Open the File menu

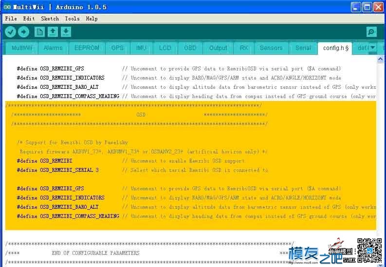(11, 18)
